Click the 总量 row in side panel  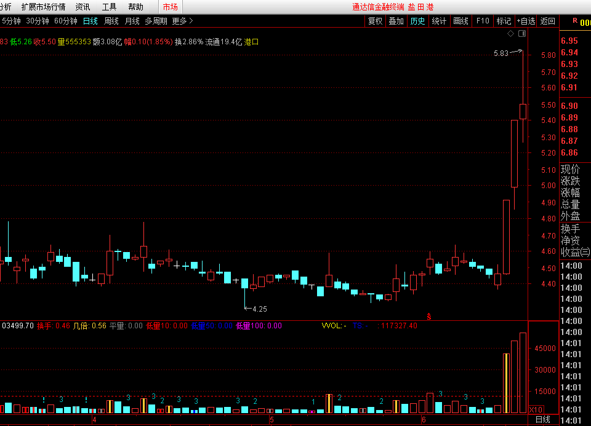570,204
